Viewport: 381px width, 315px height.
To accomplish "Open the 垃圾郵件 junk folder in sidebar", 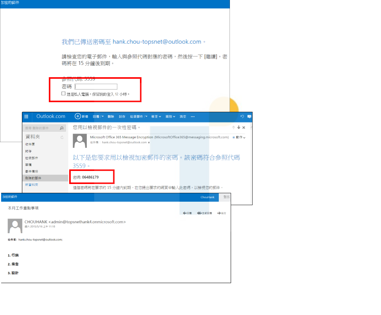I will [32, 158].
